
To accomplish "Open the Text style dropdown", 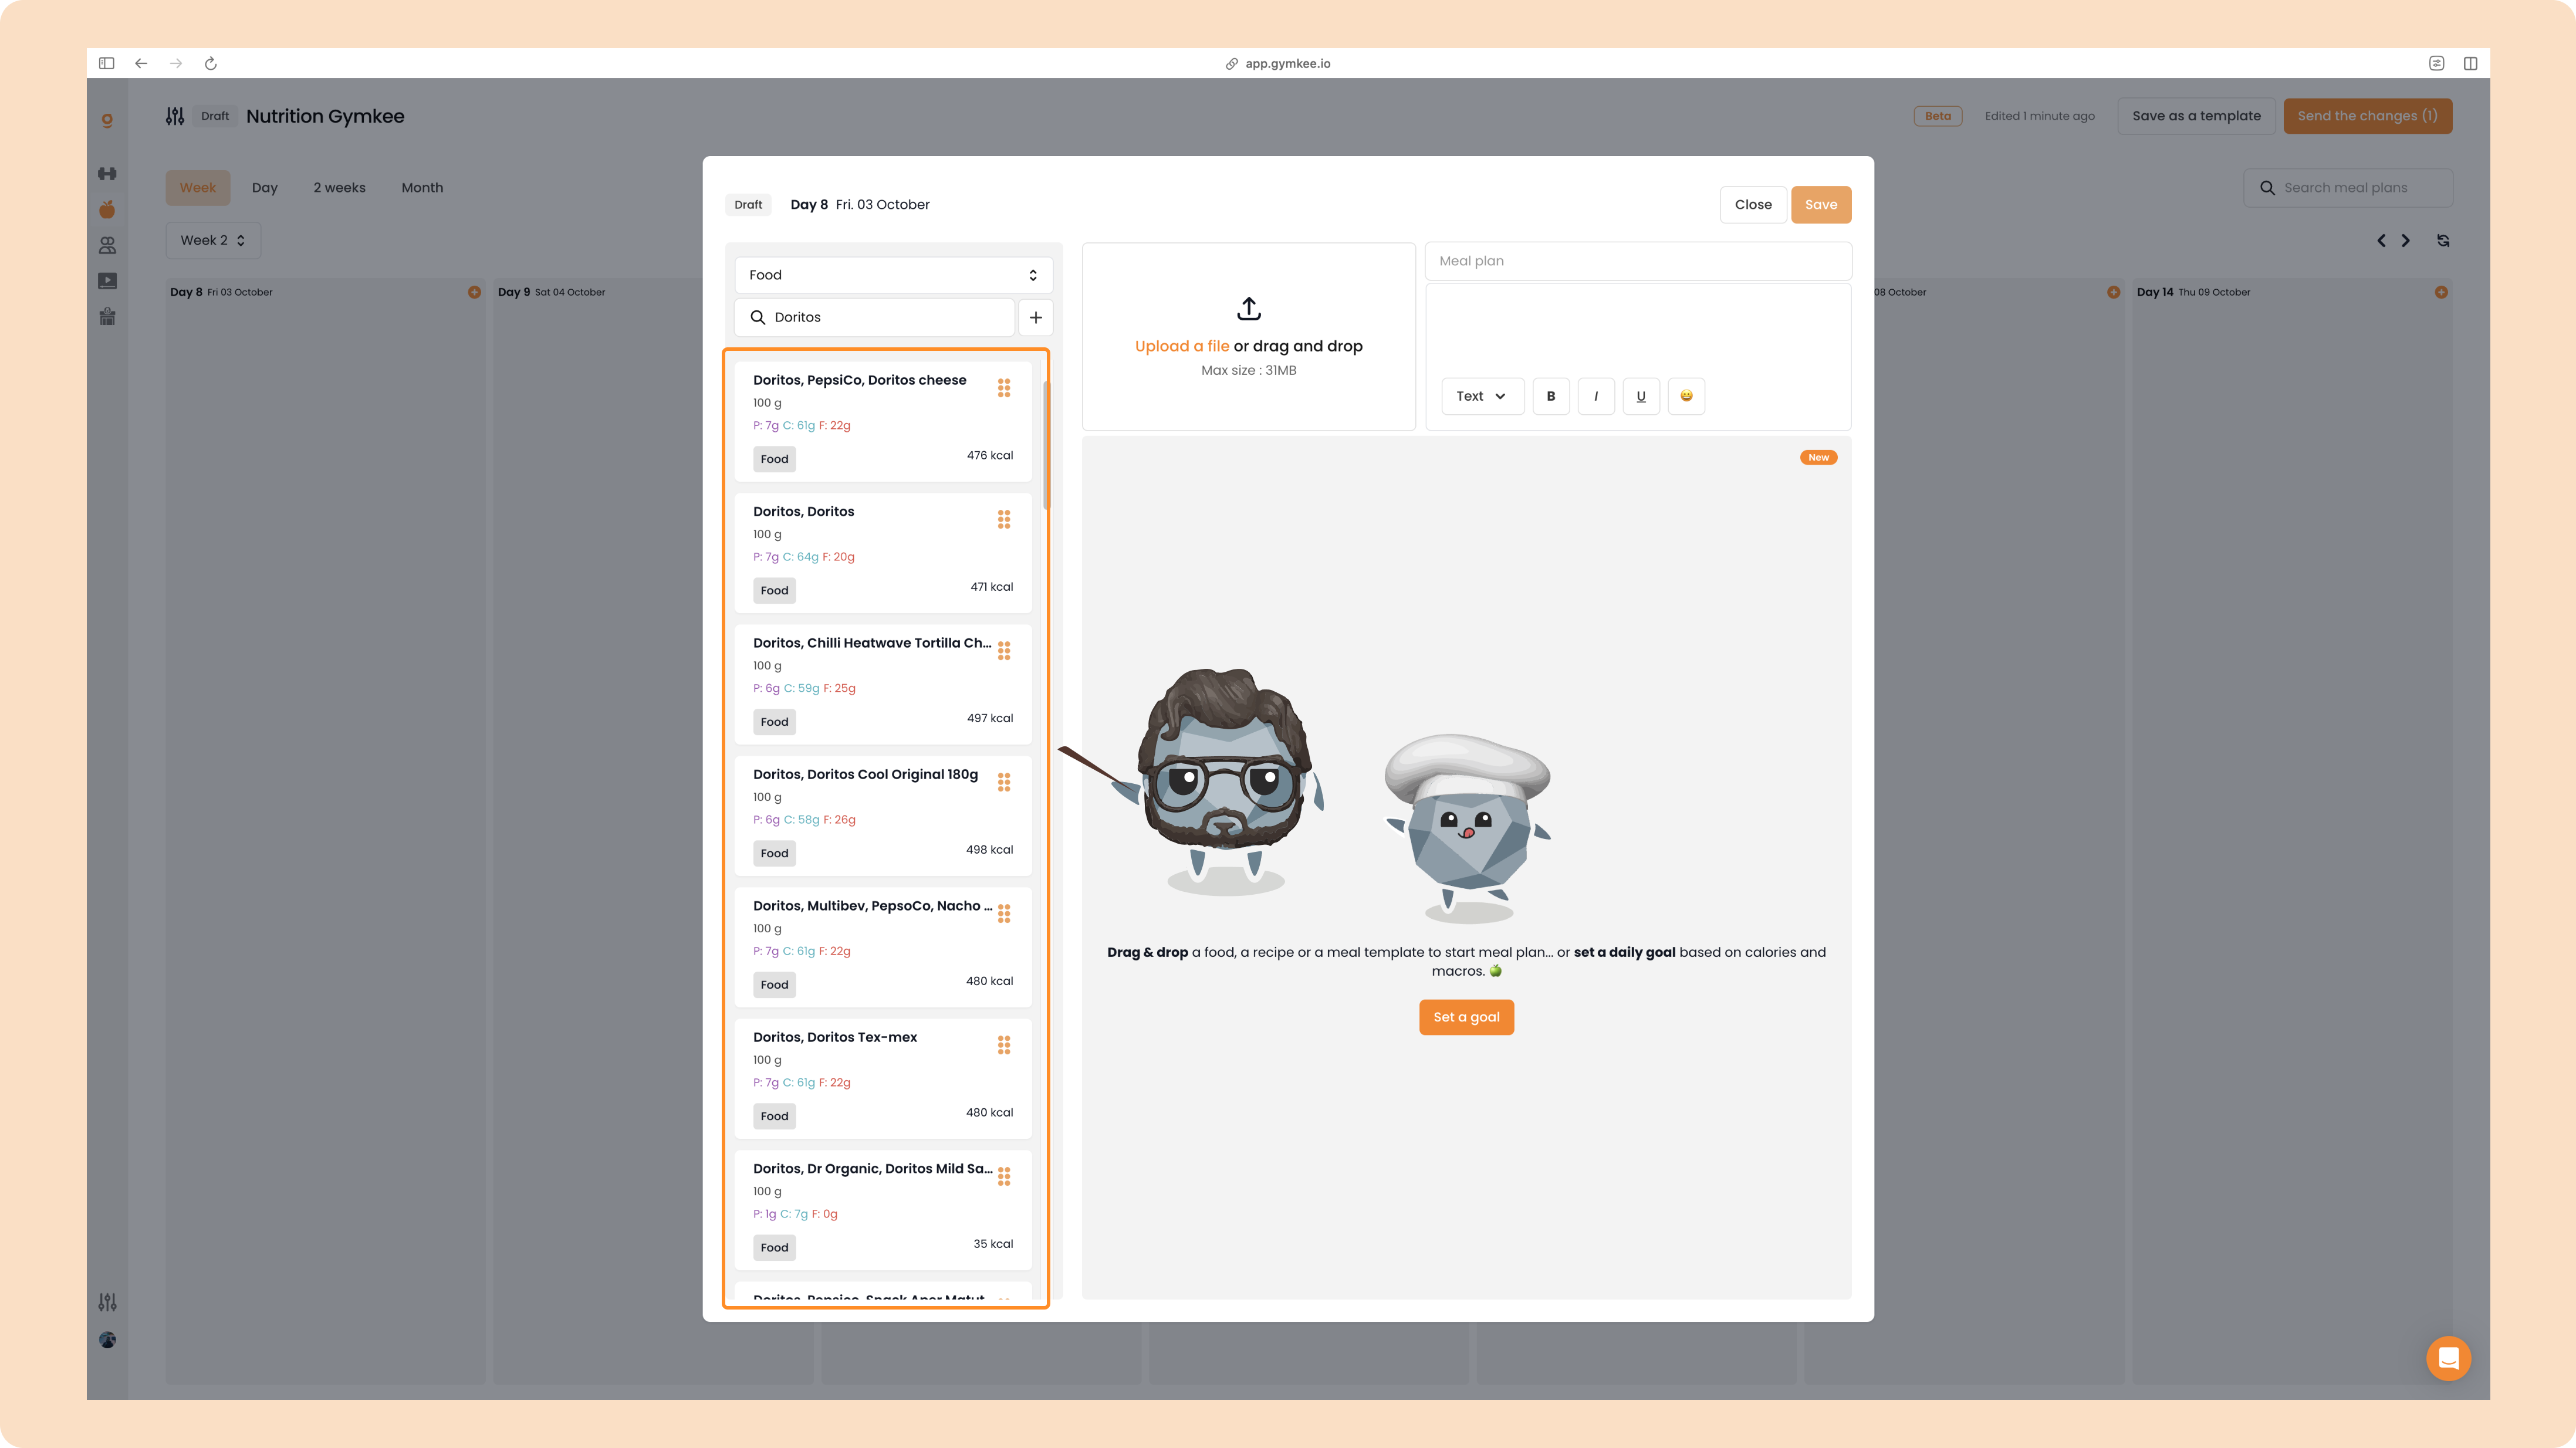I will pyautogui.click(x=1482, y=396).
